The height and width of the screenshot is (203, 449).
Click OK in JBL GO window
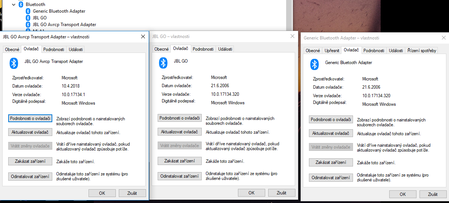(251, 193)
